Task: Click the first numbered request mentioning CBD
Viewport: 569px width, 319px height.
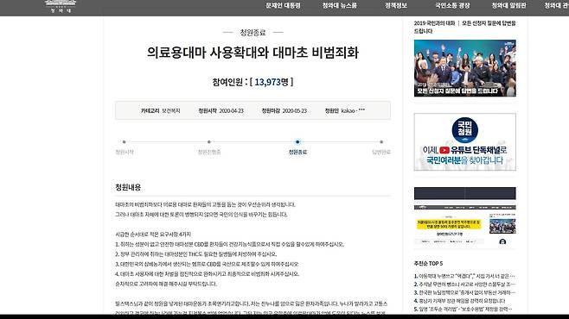Action: point(229,245)
